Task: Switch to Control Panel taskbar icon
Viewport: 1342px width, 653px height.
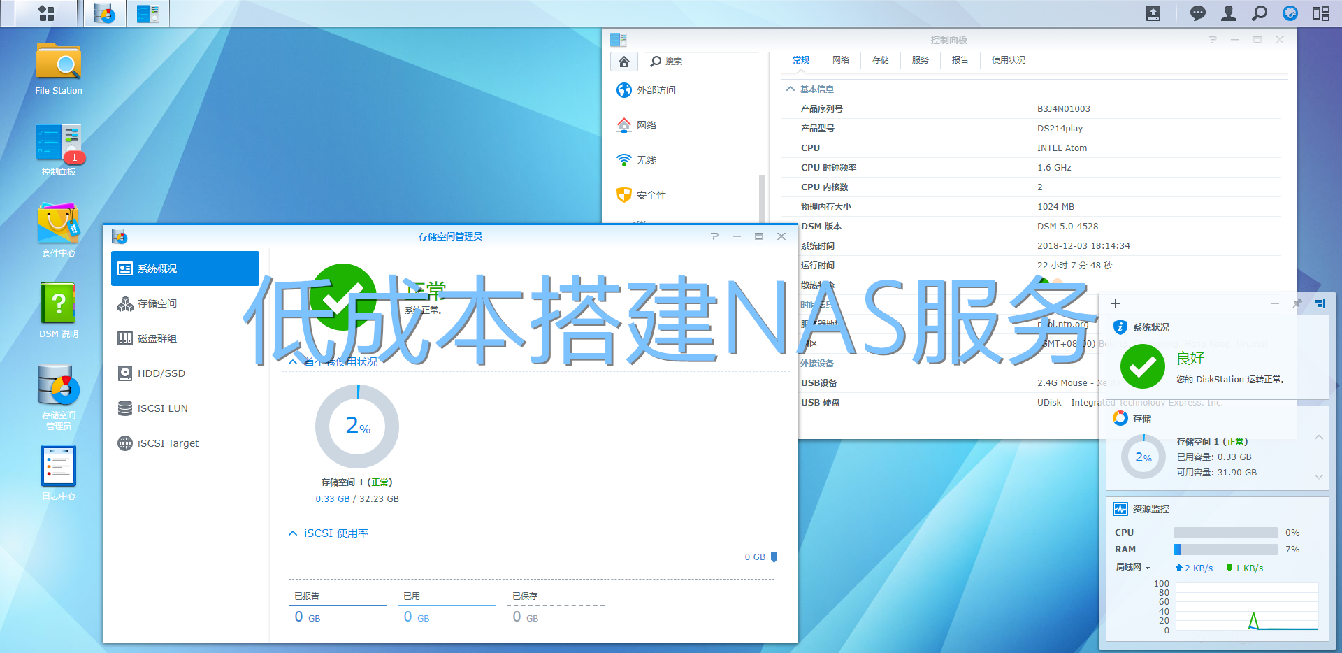Action: (147, 13)
